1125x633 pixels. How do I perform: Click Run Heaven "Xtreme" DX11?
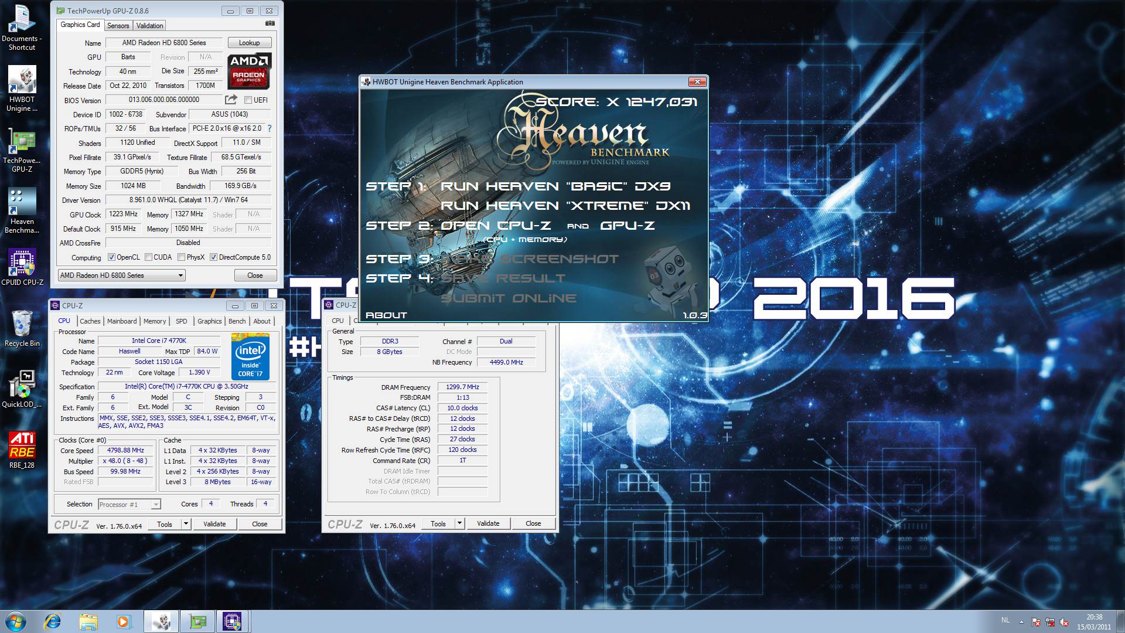click(565, 206)
